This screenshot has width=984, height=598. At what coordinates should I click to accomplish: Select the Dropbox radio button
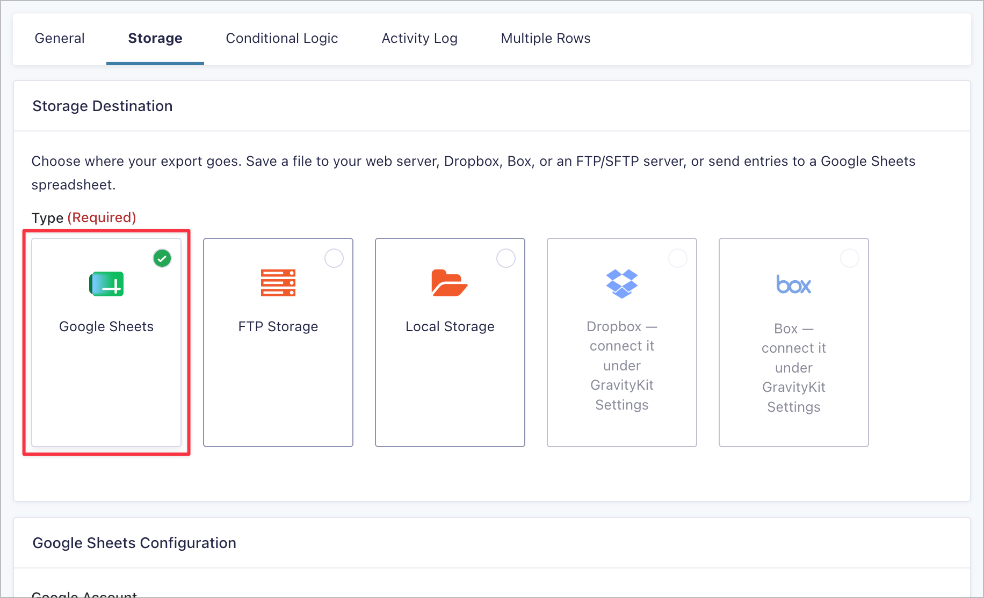click(678, 258)
